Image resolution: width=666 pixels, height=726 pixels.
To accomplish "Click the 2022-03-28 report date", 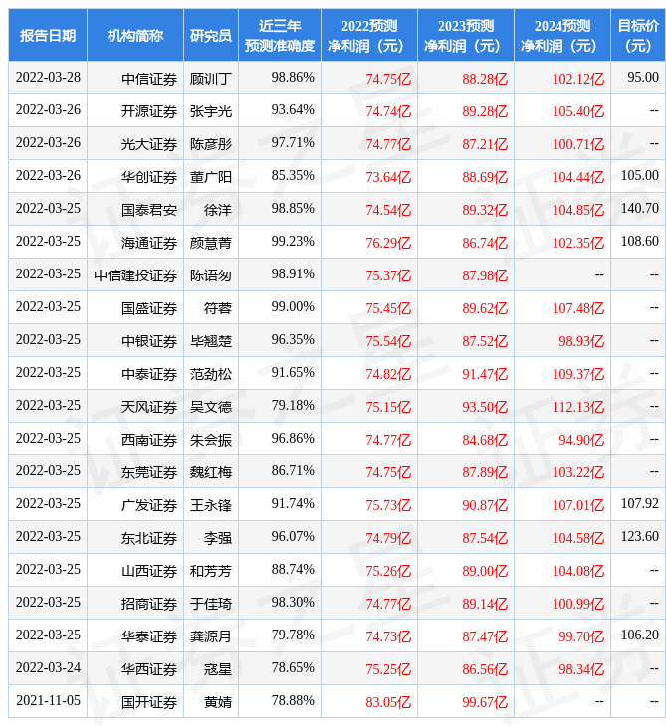I will coord(48,77).
